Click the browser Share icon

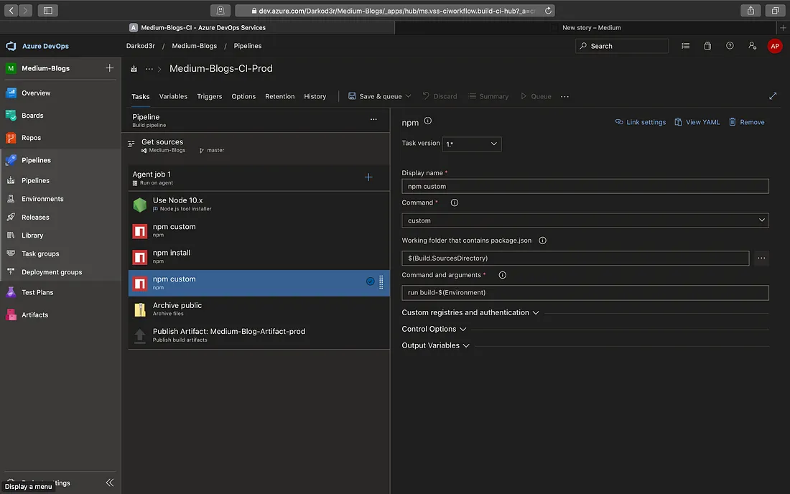(x=750, y=11)
